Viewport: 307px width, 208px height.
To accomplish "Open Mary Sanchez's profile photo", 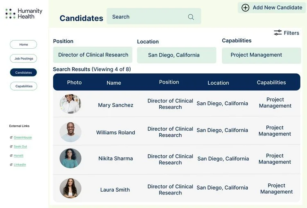I will pyautogui.click(x=70, y=104).
